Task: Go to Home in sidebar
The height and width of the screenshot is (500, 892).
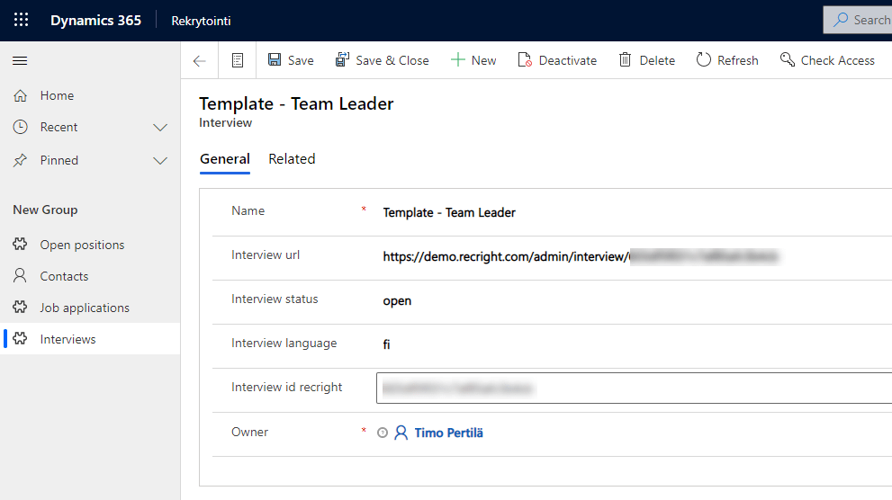Action: pyautogui.click(x=57, y=95)
